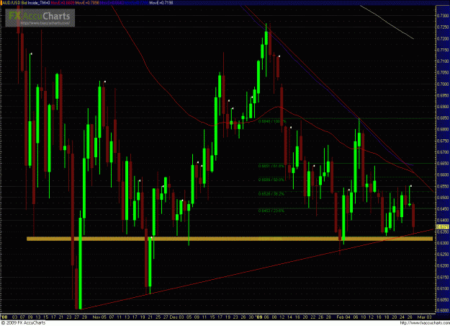
Task: Click the Mar 03 date axis label
Action: coord(424,317)
